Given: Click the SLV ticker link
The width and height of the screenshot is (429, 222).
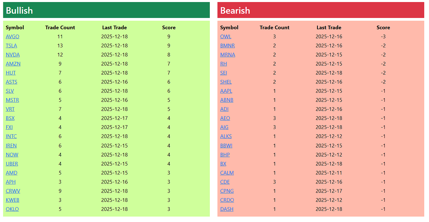Looking at the screenshot, I should click(10, 91).
